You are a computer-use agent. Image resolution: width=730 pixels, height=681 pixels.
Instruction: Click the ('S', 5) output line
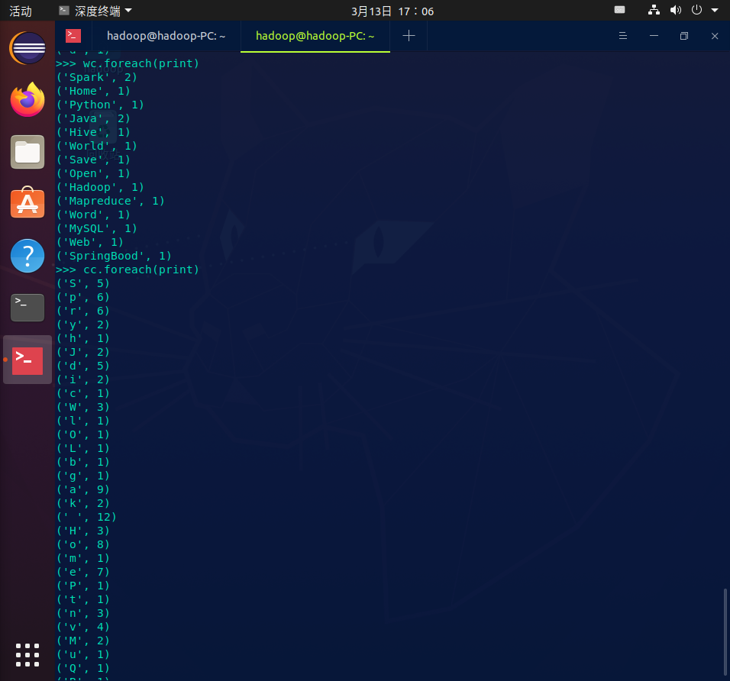click(83, 283)
